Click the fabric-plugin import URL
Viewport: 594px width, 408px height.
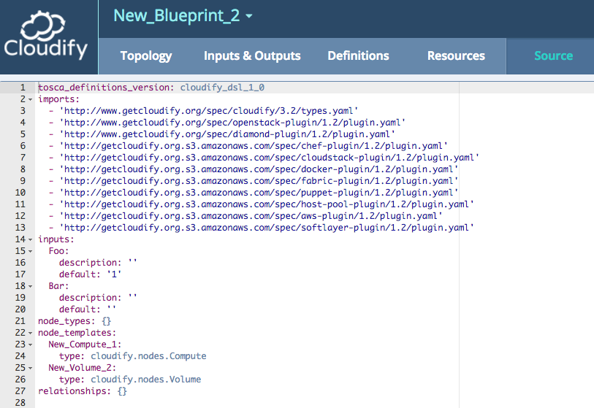[x=259, y=181]
